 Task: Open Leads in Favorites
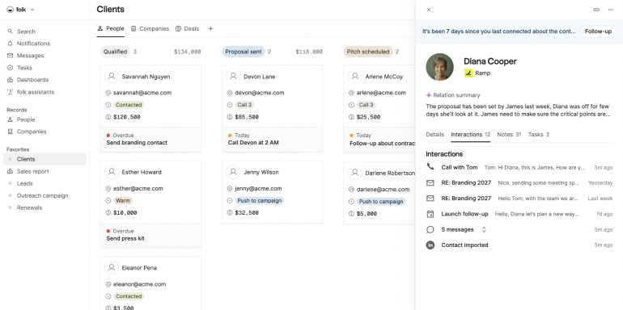tap(24, 183)
